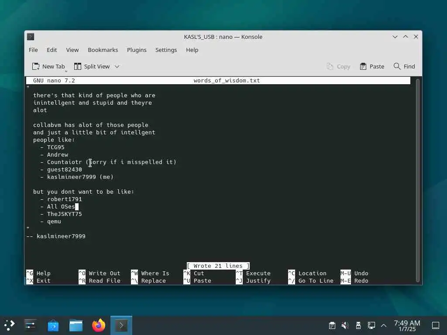Open the View menu

[x=72, y=50]
